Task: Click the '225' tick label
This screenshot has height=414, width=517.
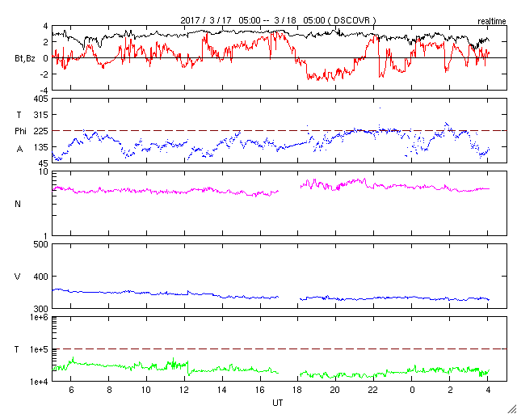Action: pos(41,131)
